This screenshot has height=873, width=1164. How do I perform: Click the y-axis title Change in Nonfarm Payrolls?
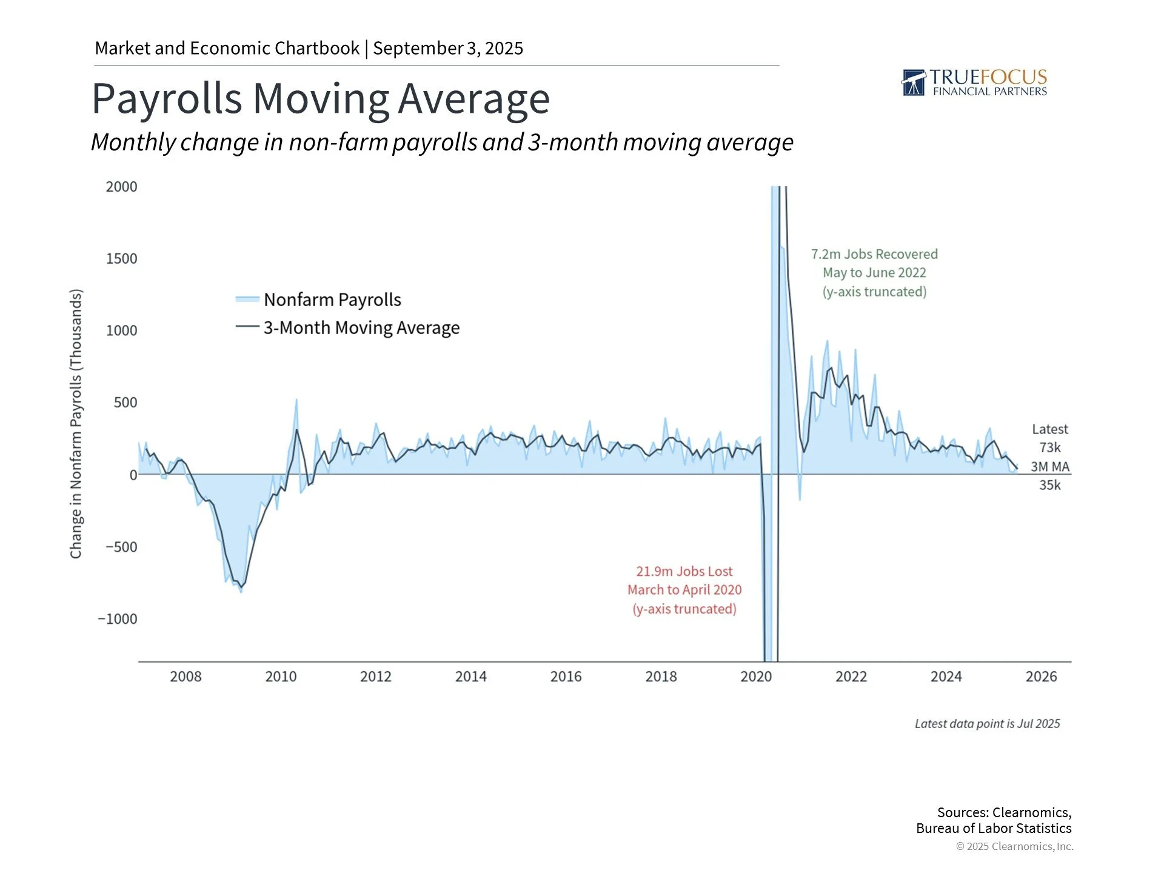[x=76, y=423]
